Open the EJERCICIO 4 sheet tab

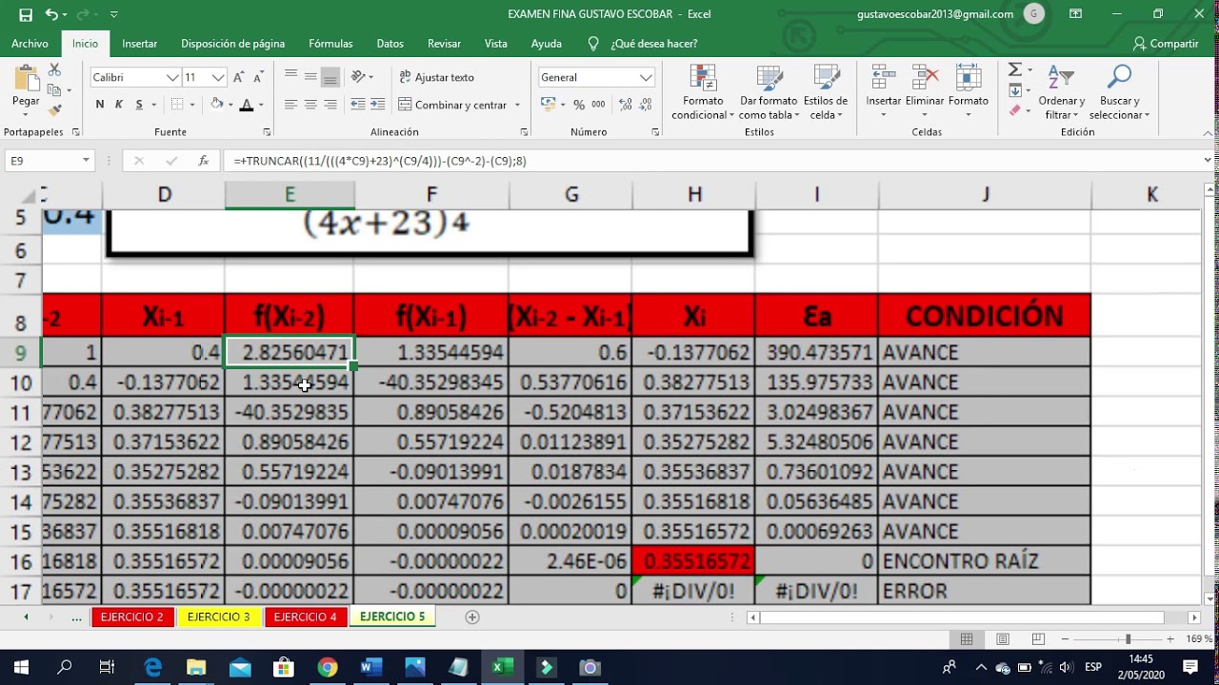click(305, 616)
